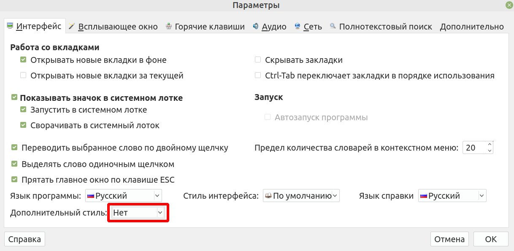Click the Стиль интерфейса label

pos(221,196)
